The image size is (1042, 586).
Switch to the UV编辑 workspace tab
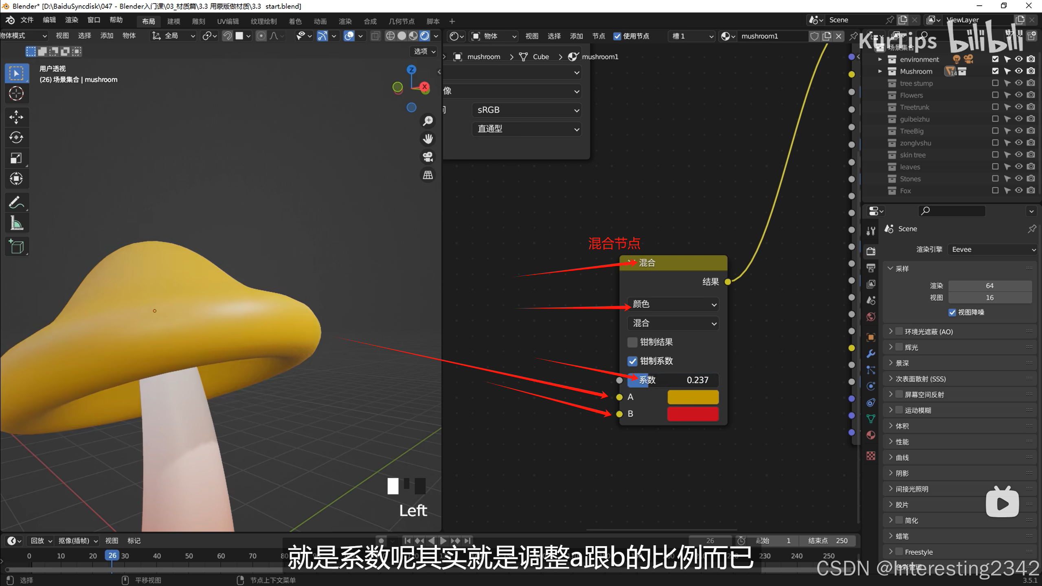point(228,21)
